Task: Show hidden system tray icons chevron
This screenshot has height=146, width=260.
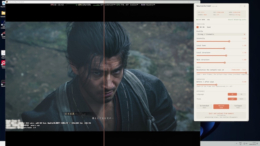Action: [236, 143]
